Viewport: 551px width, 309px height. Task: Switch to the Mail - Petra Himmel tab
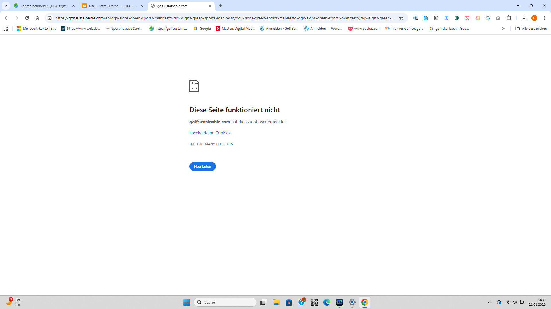pyautogui.click(x=112, y=6)
